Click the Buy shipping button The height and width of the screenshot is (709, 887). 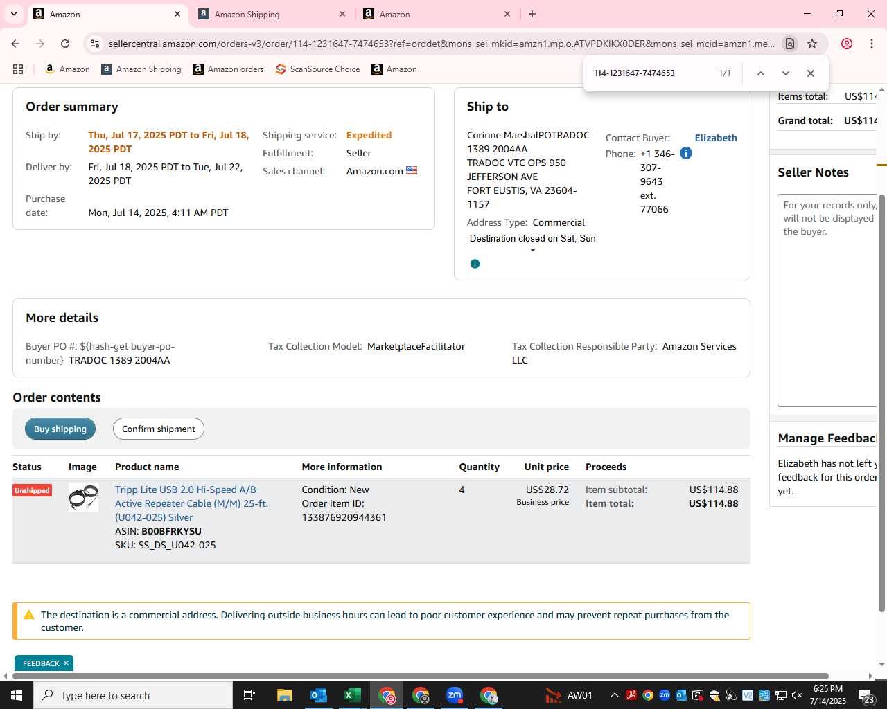(x=60, y=429)
